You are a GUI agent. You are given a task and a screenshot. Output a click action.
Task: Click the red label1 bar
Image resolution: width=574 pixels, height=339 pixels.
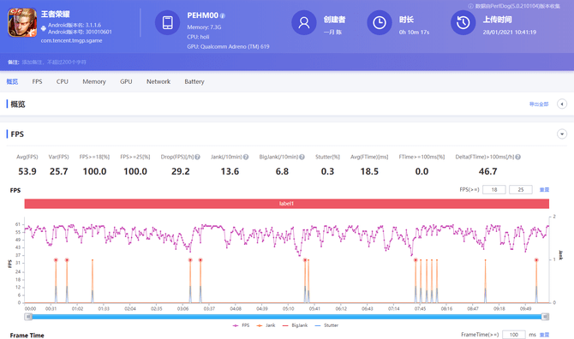287,204
